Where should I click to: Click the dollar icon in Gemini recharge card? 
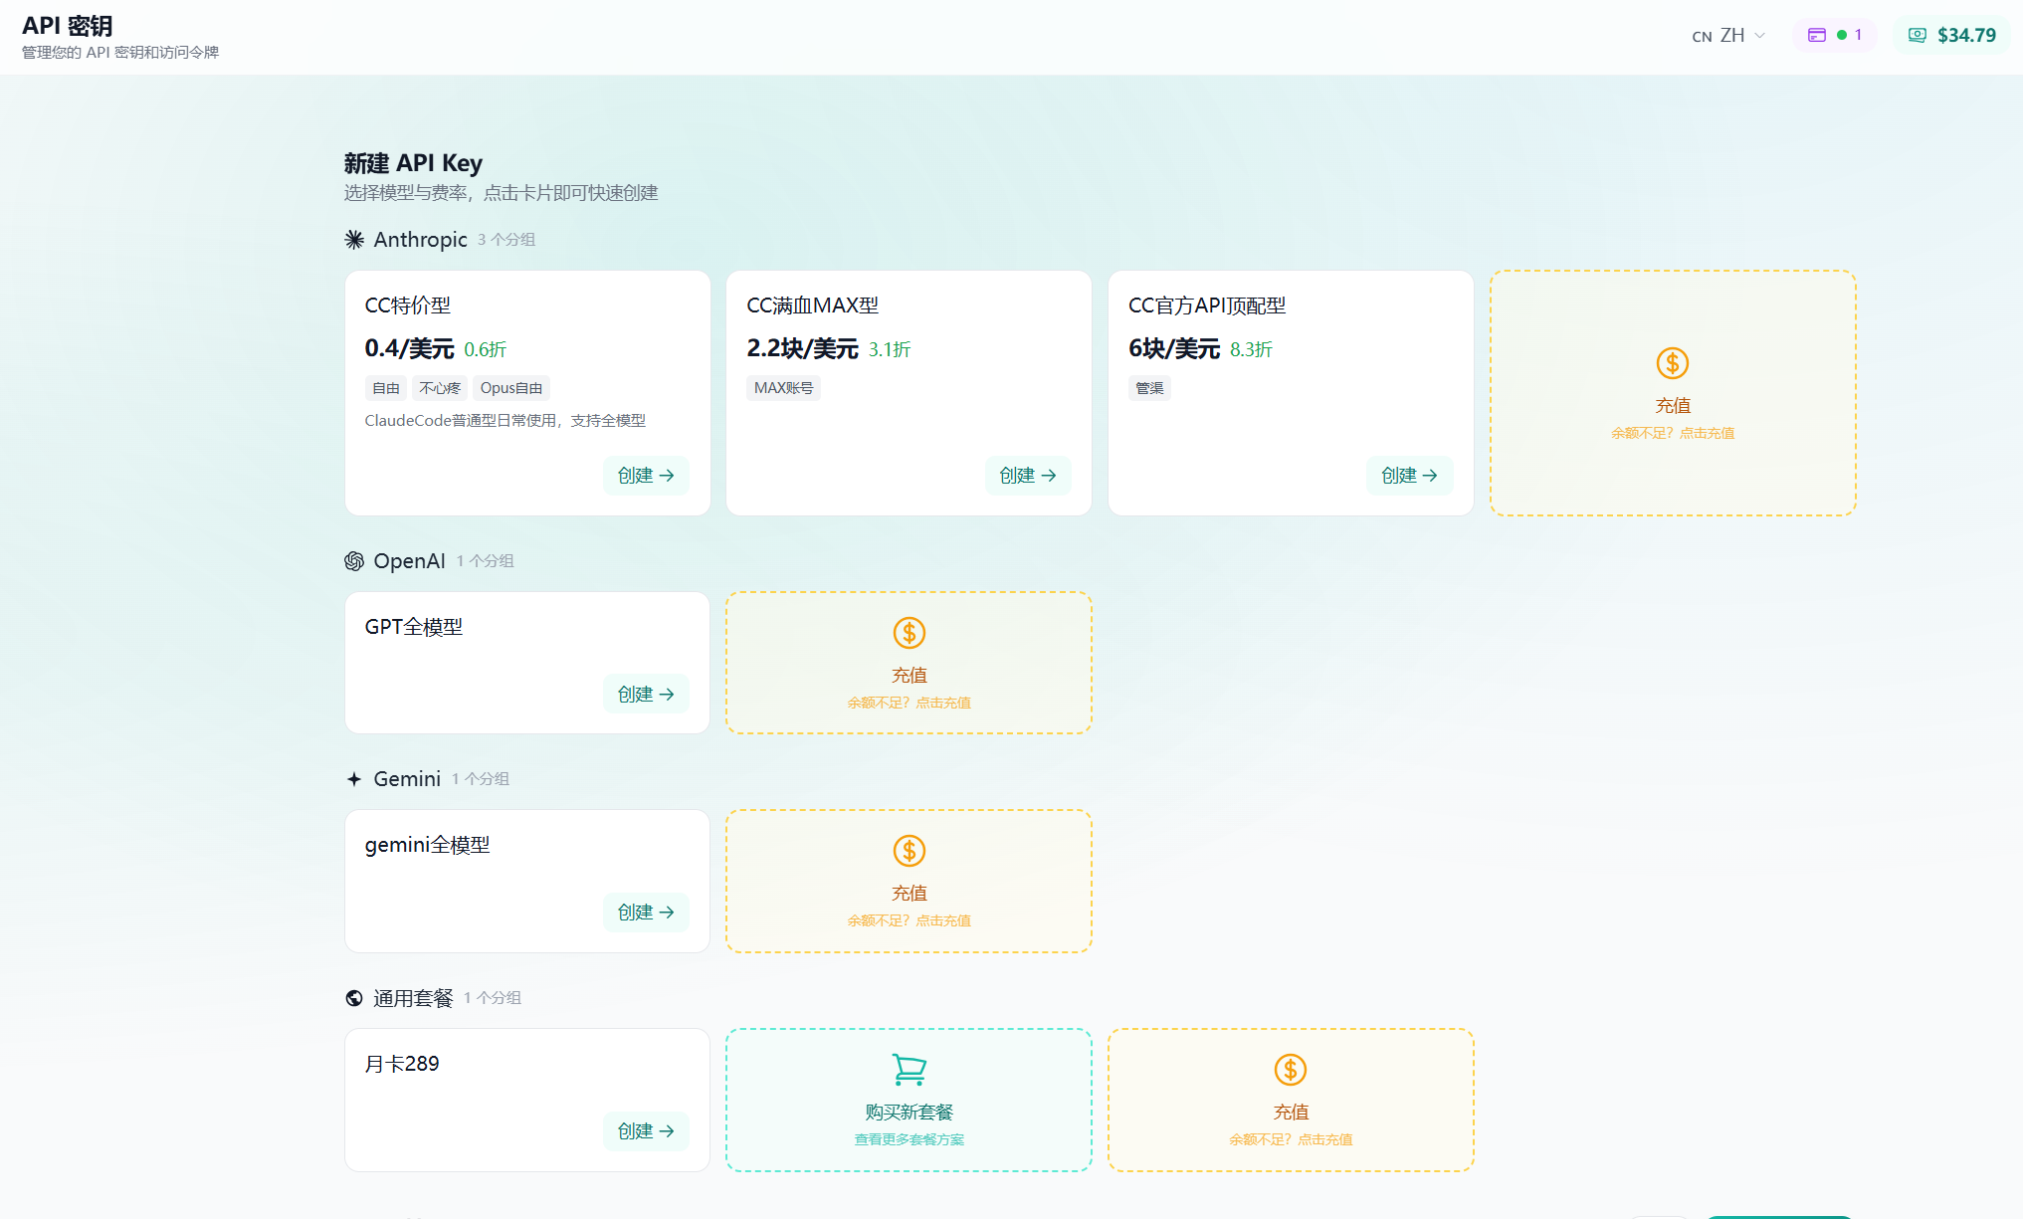[x=909, y=851]
